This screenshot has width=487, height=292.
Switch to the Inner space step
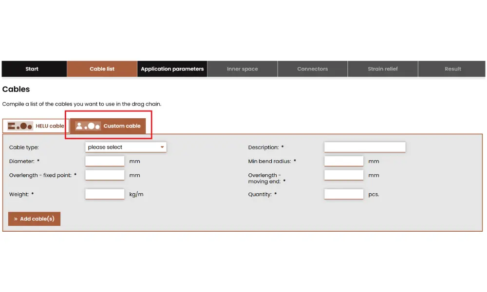(x=242, y=69)
